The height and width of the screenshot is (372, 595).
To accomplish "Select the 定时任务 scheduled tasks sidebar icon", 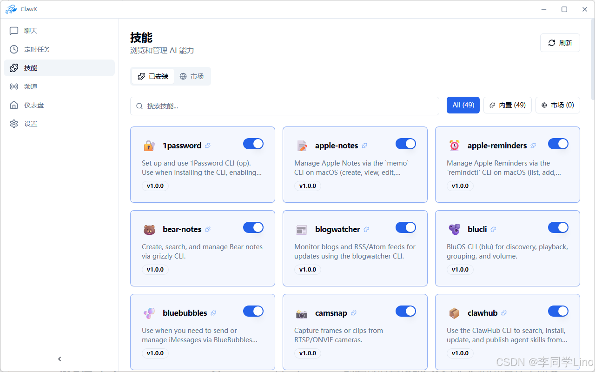I will point(14,49).
